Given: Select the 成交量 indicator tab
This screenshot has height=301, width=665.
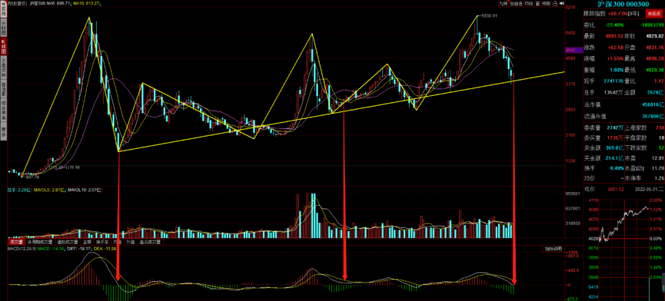Looking at the screenshot, I should coord(17,242).
